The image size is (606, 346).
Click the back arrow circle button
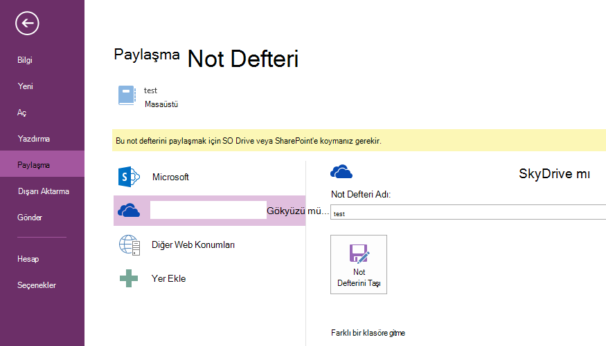point(27,23)
